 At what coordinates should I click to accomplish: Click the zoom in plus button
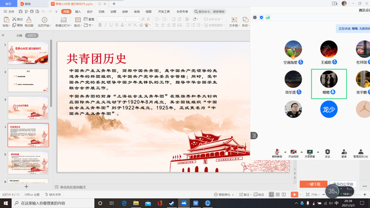point(365,195)
